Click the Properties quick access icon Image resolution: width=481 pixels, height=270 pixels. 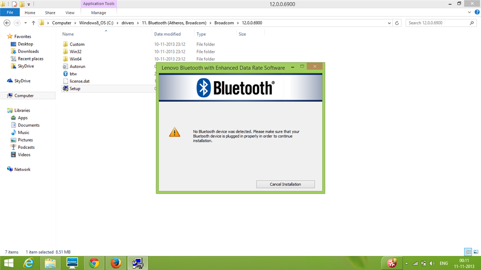pos(15,4)
